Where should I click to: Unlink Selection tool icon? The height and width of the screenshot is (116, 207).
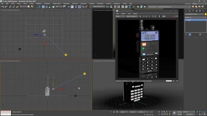click(x=14, y=7)
